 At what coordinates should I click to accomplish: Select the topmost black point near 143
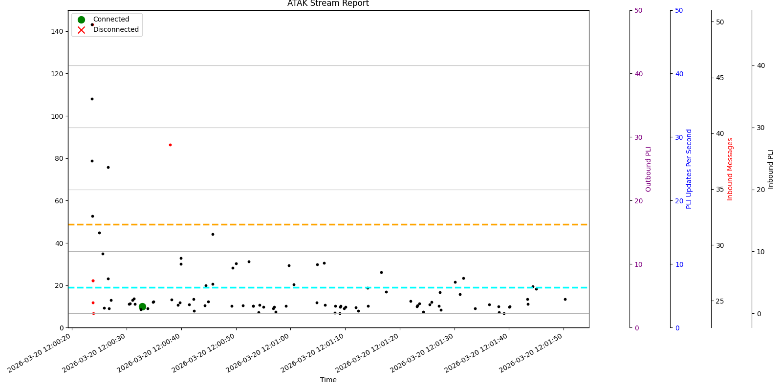[92, 24]
